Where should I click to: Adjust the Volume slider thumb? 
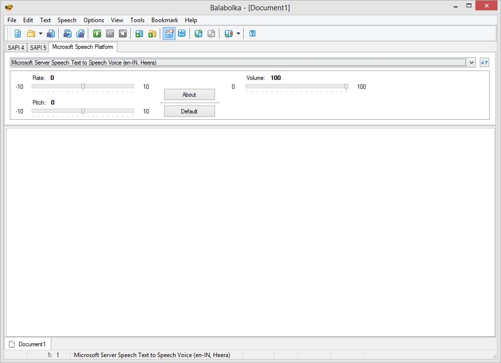(x=346, y=87)
